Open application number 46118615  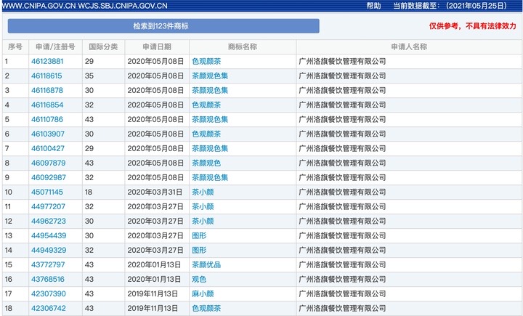pyautogui.click(x=47, y=76)
